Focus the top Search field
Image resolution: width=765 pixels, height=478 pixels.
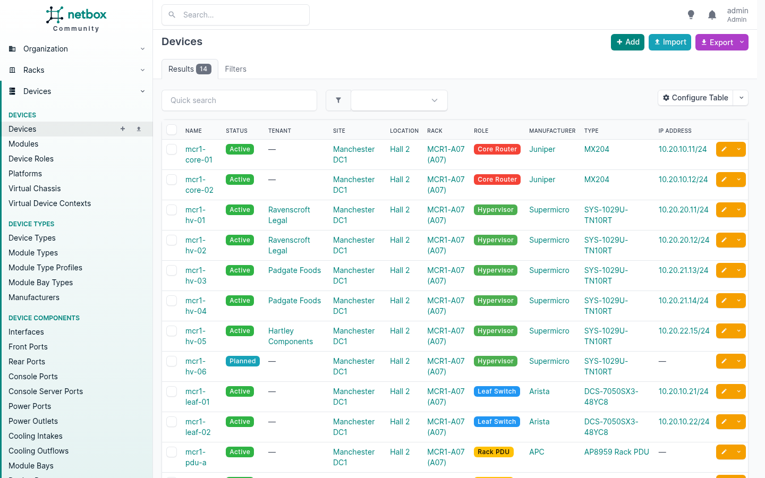point(235,15)
